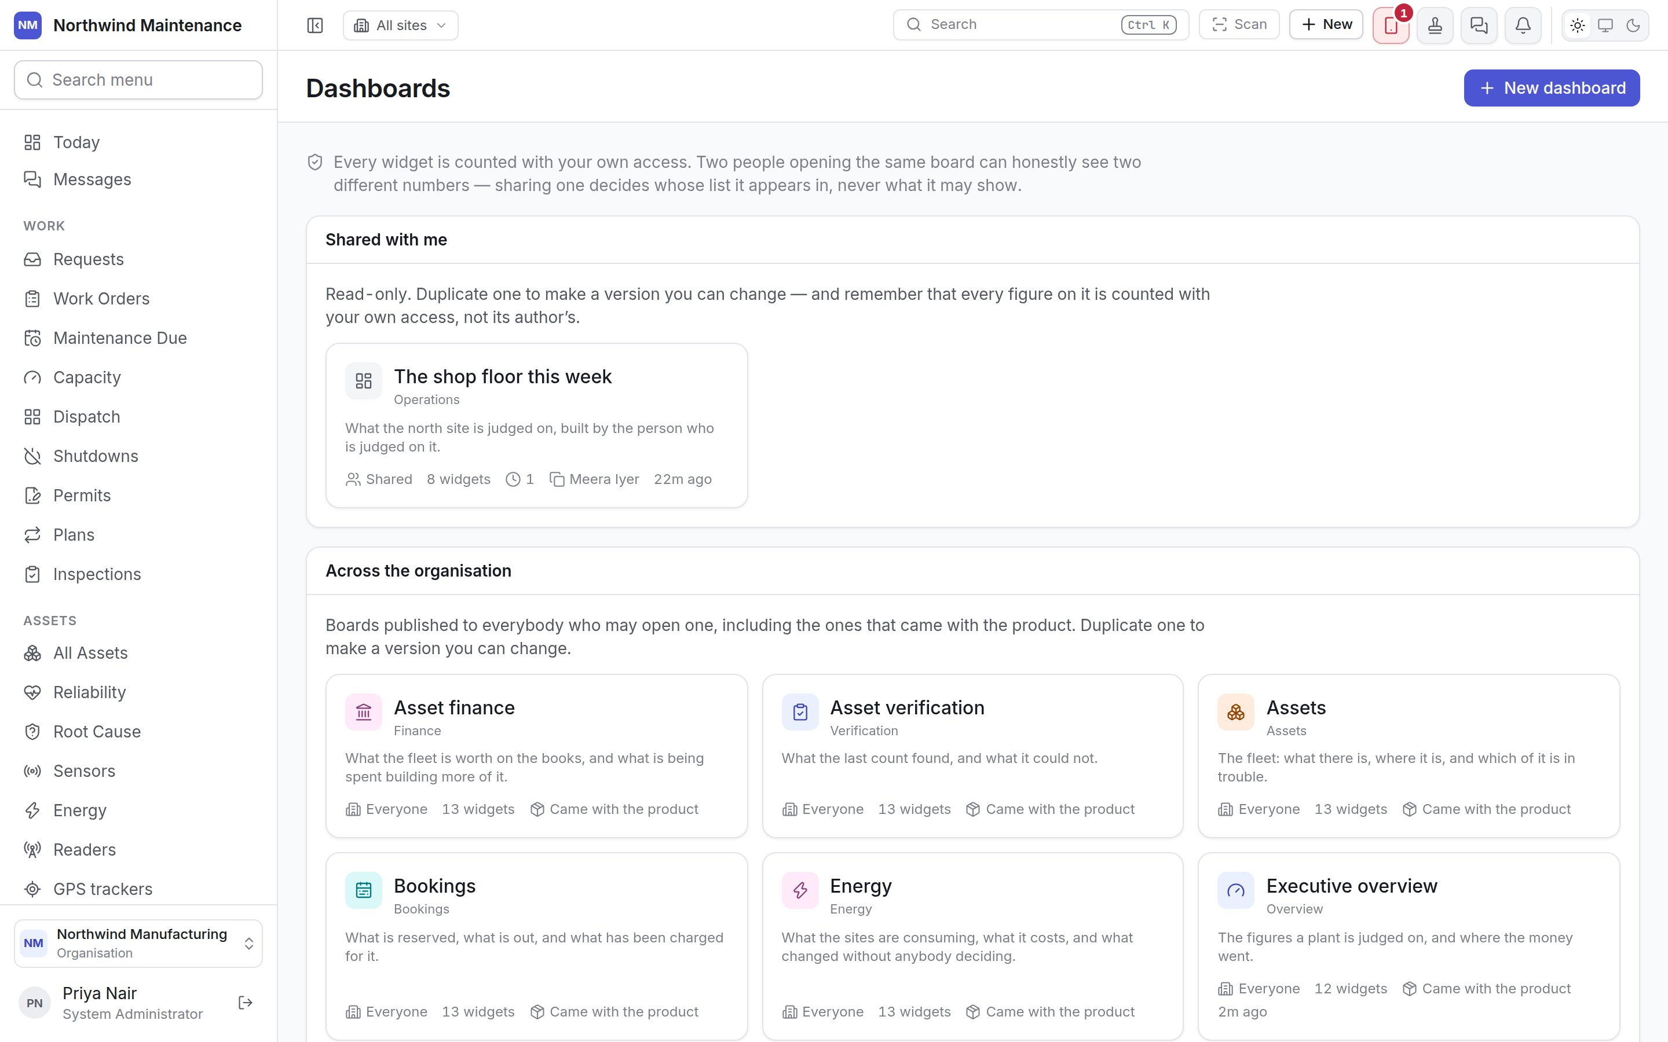The image size is (1668, 1042).
Task: Open the Inspections page
Action: click(138, 574)
